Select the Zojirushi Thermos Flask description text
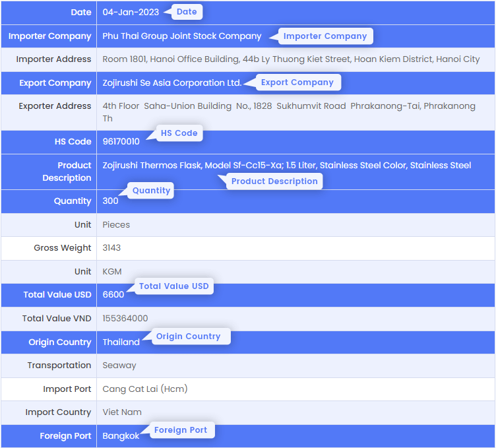Screen dimensions: 496x448 pos(287,166)
